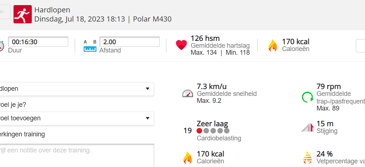Click the cardio load dots indicator
This screenshot has height=167, width=365.
pos(213,131)
